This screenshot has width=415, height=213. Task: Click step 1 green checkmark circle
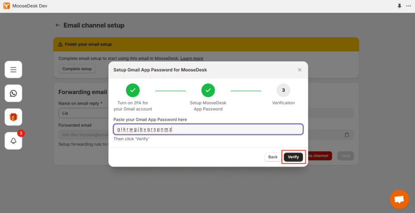pos(133,90)
